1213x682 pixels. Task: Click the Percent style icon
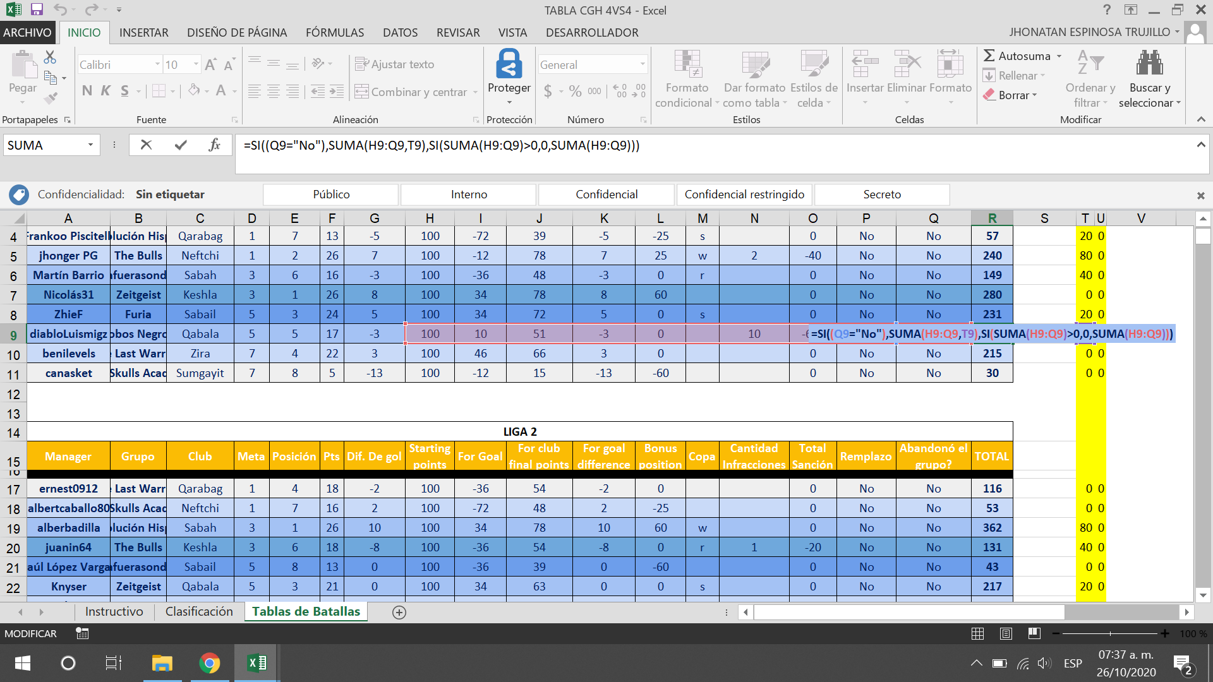point(575,91)
